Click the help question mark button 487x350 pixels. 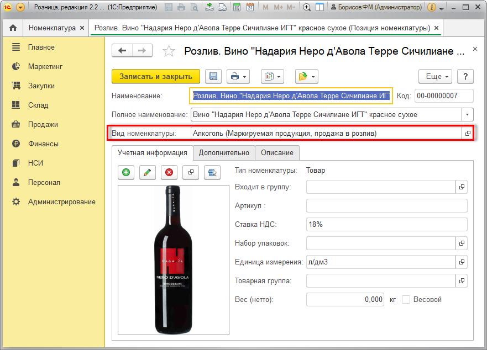click(x=465, y=76)
